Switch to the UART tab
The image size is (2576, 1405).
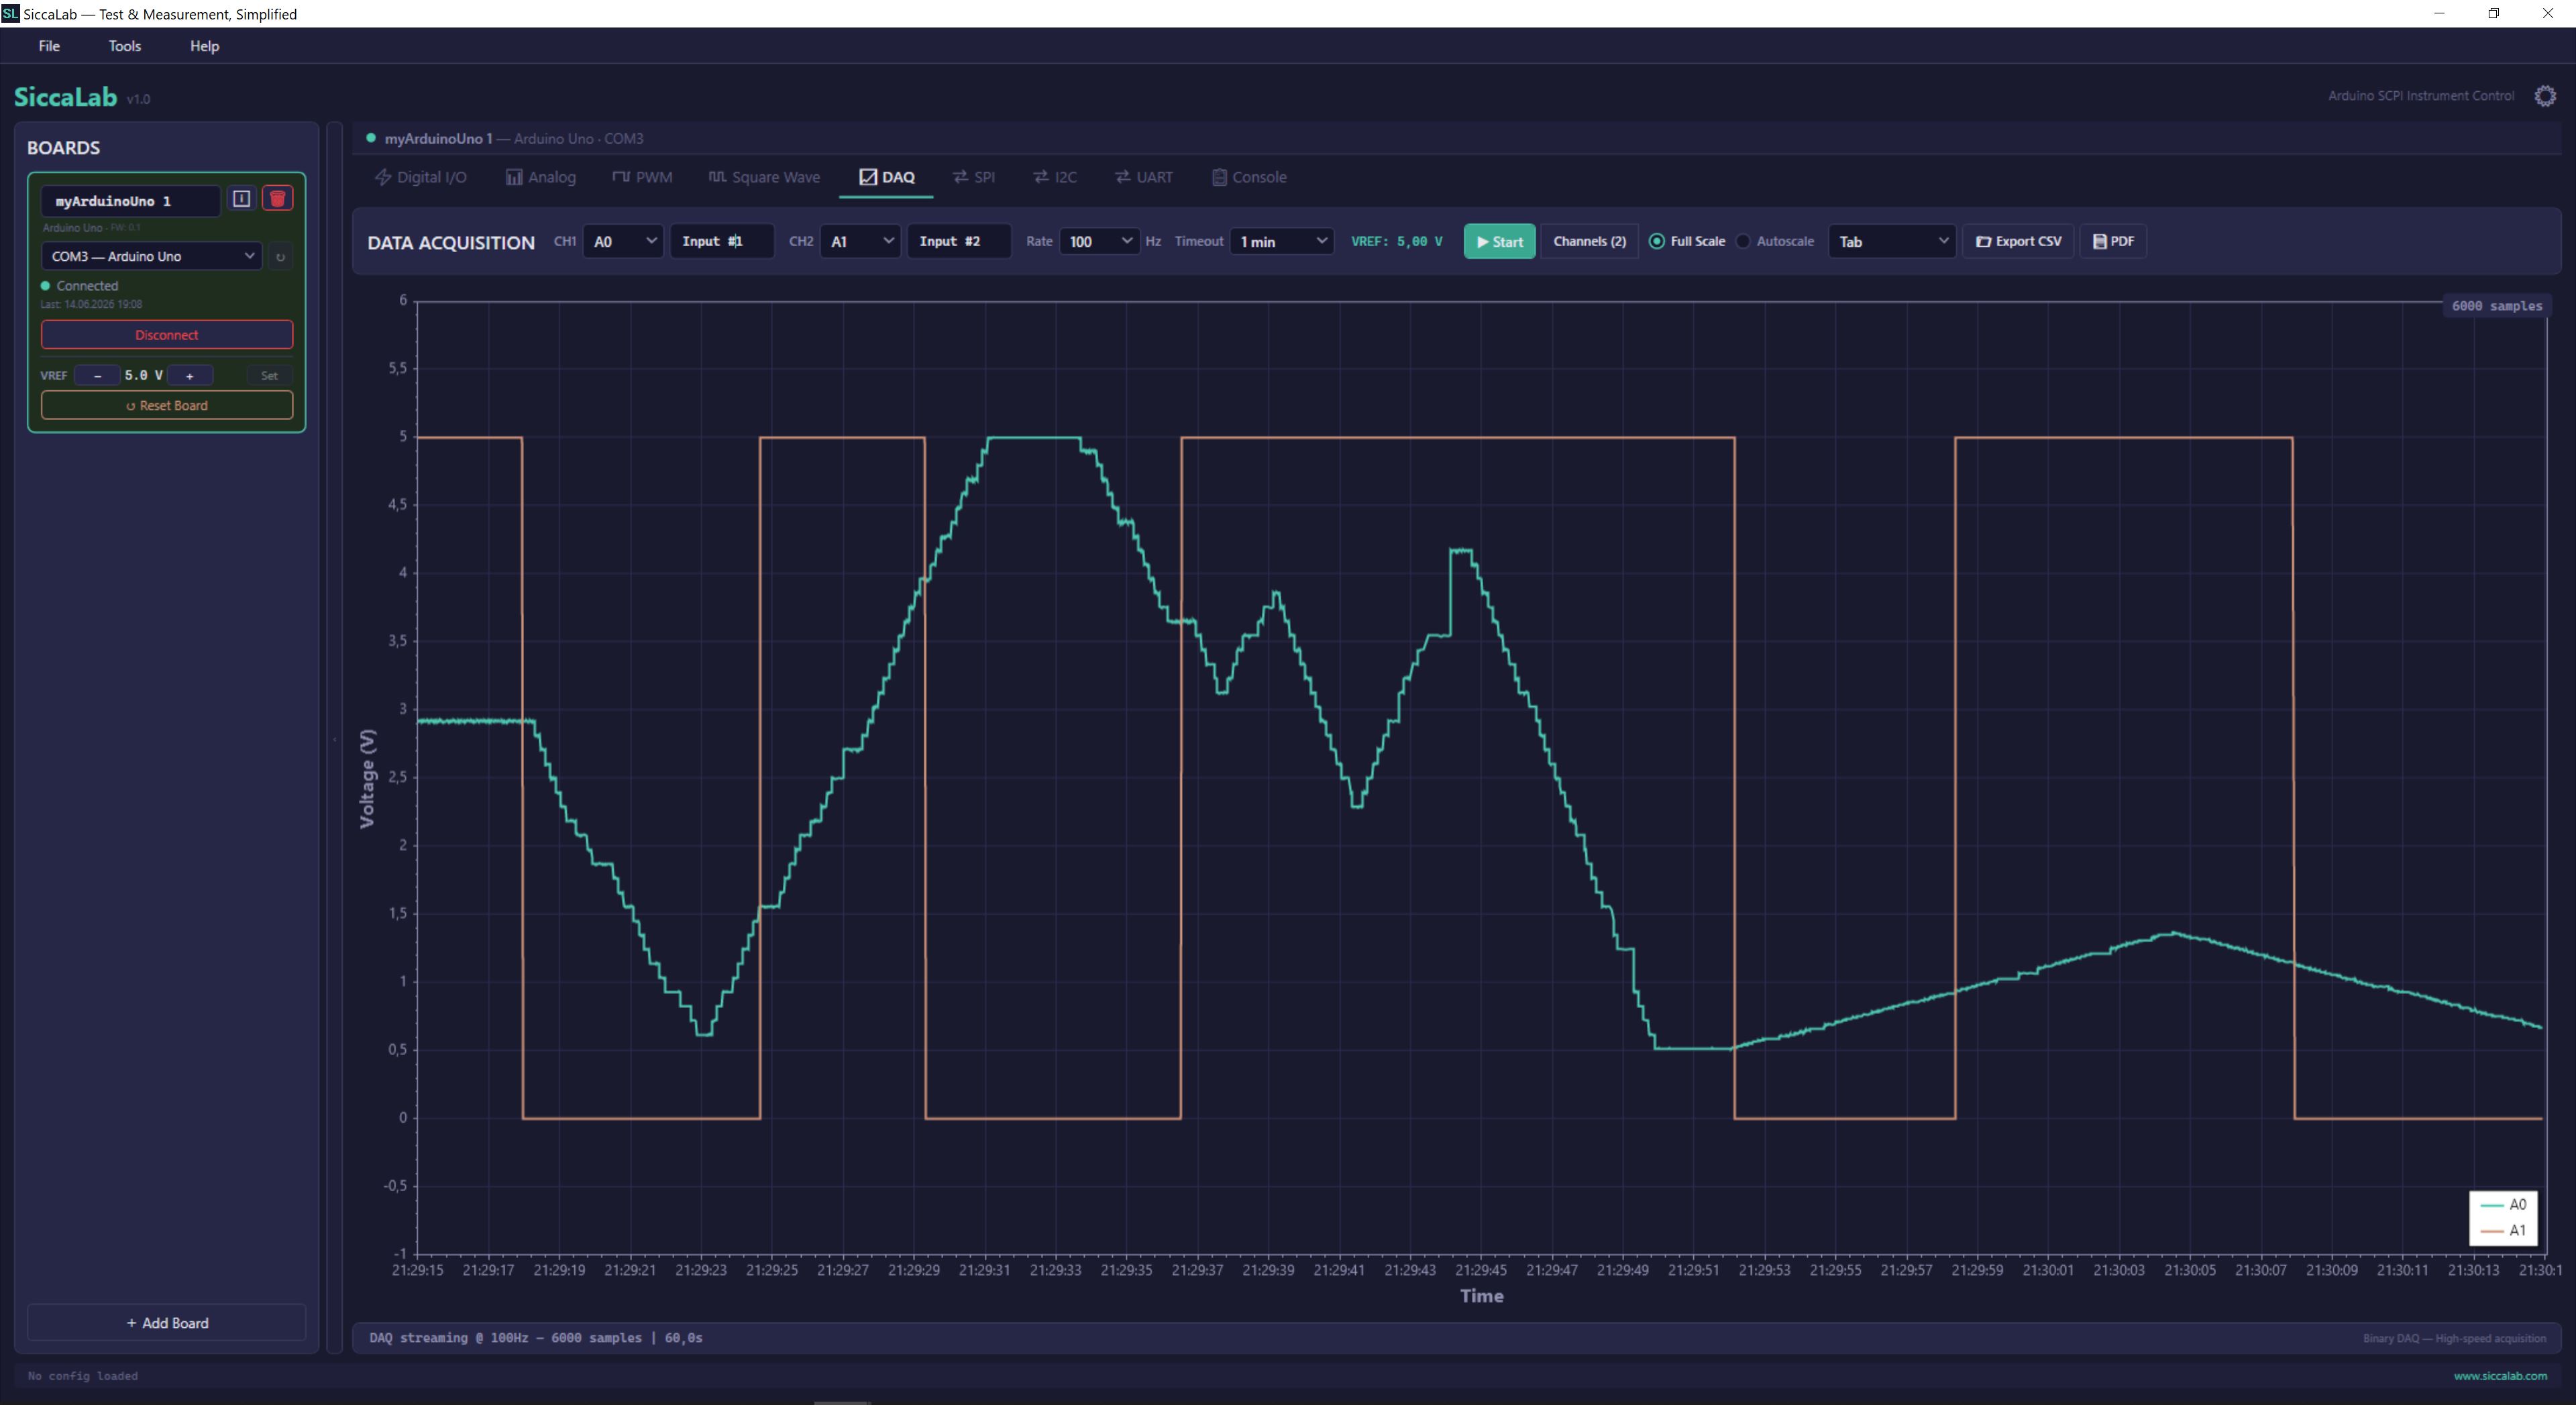[1144, 177]
